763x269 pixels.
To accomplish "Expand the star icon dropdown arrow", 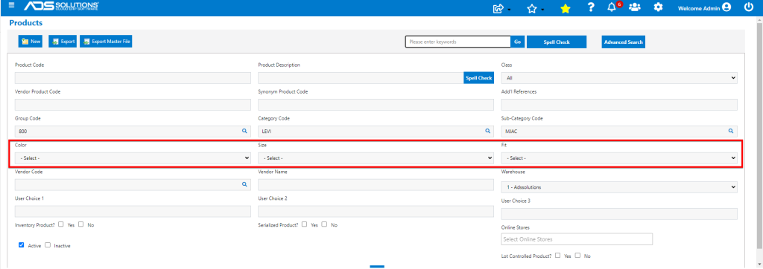I will tap(542, 10).
